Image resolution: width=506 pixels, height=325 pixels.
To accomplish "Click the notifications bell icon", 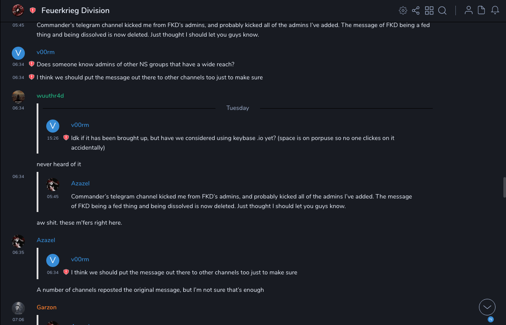I will [495, 10].
